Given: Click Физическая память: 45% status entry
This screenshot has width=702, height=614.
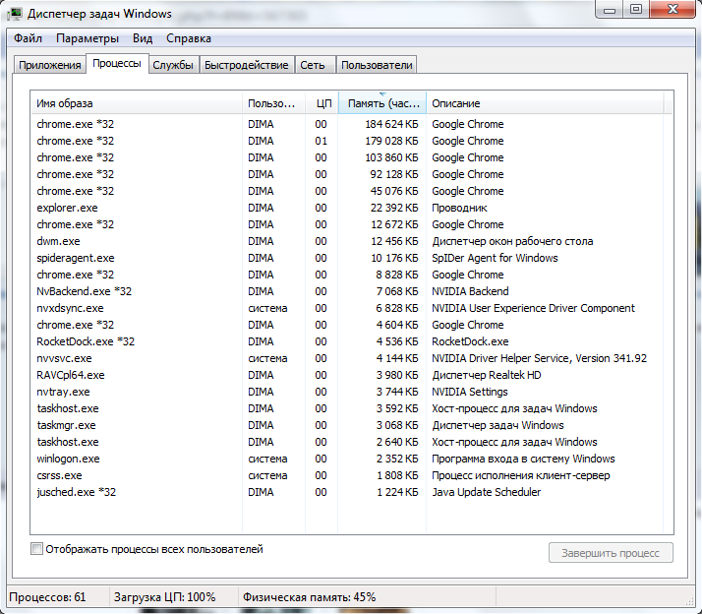Looking at the screenshot, I should pos(309,597).
